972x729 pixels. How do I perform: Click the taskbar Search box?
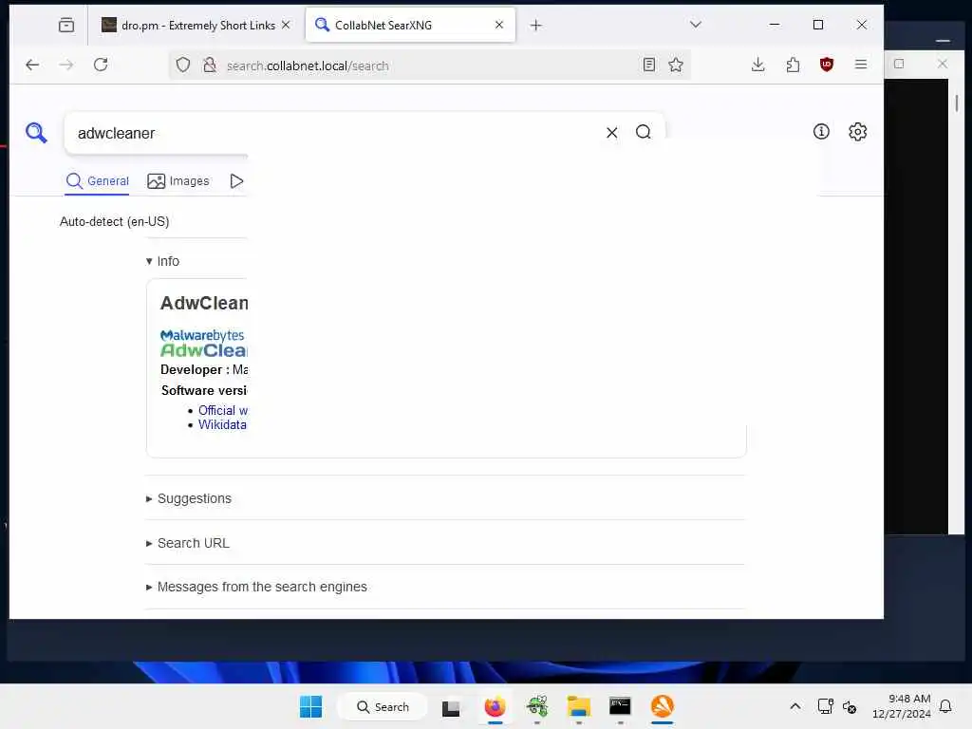click(383, 706)
